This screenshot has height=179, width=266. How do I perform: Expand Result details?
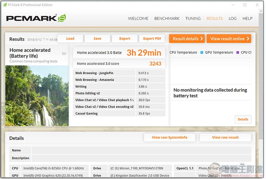tap(188, 39)
